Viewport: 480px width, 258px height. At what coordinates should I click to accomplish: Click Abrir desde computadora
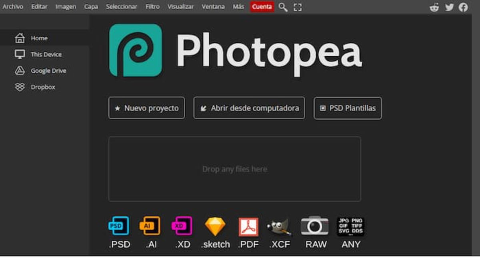(x=249, y=108)
